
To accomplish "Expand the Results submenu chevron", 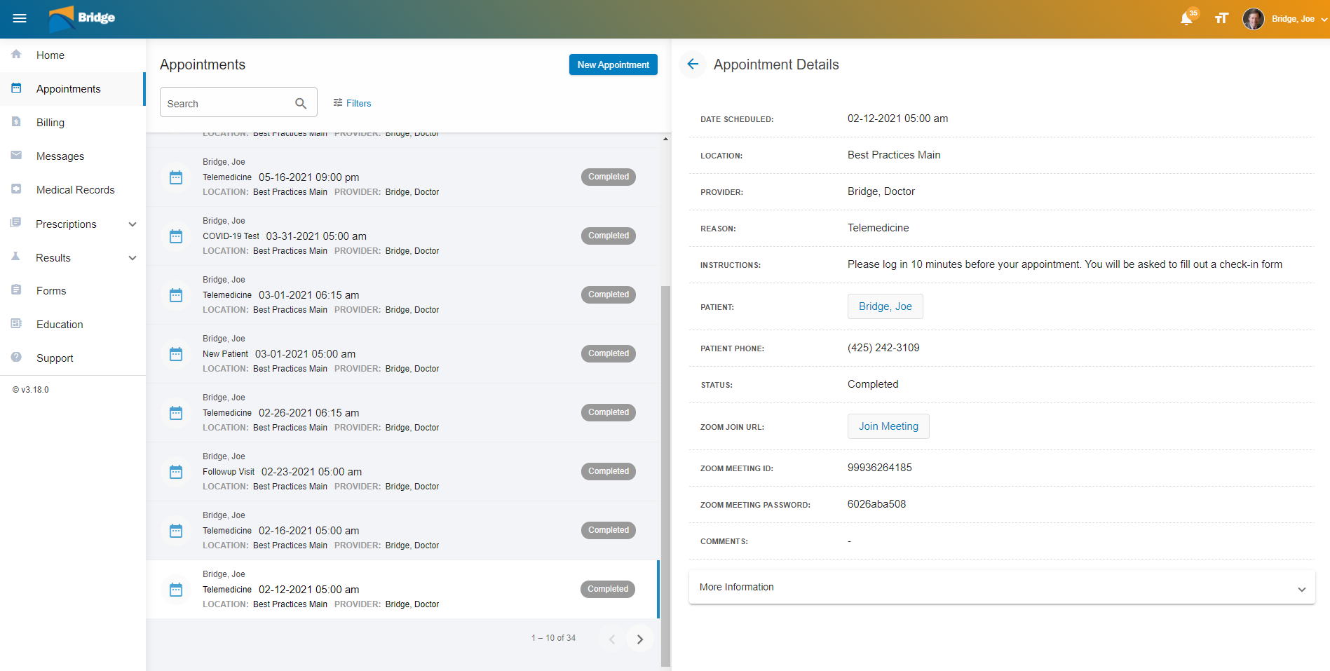I will point(133,258).
